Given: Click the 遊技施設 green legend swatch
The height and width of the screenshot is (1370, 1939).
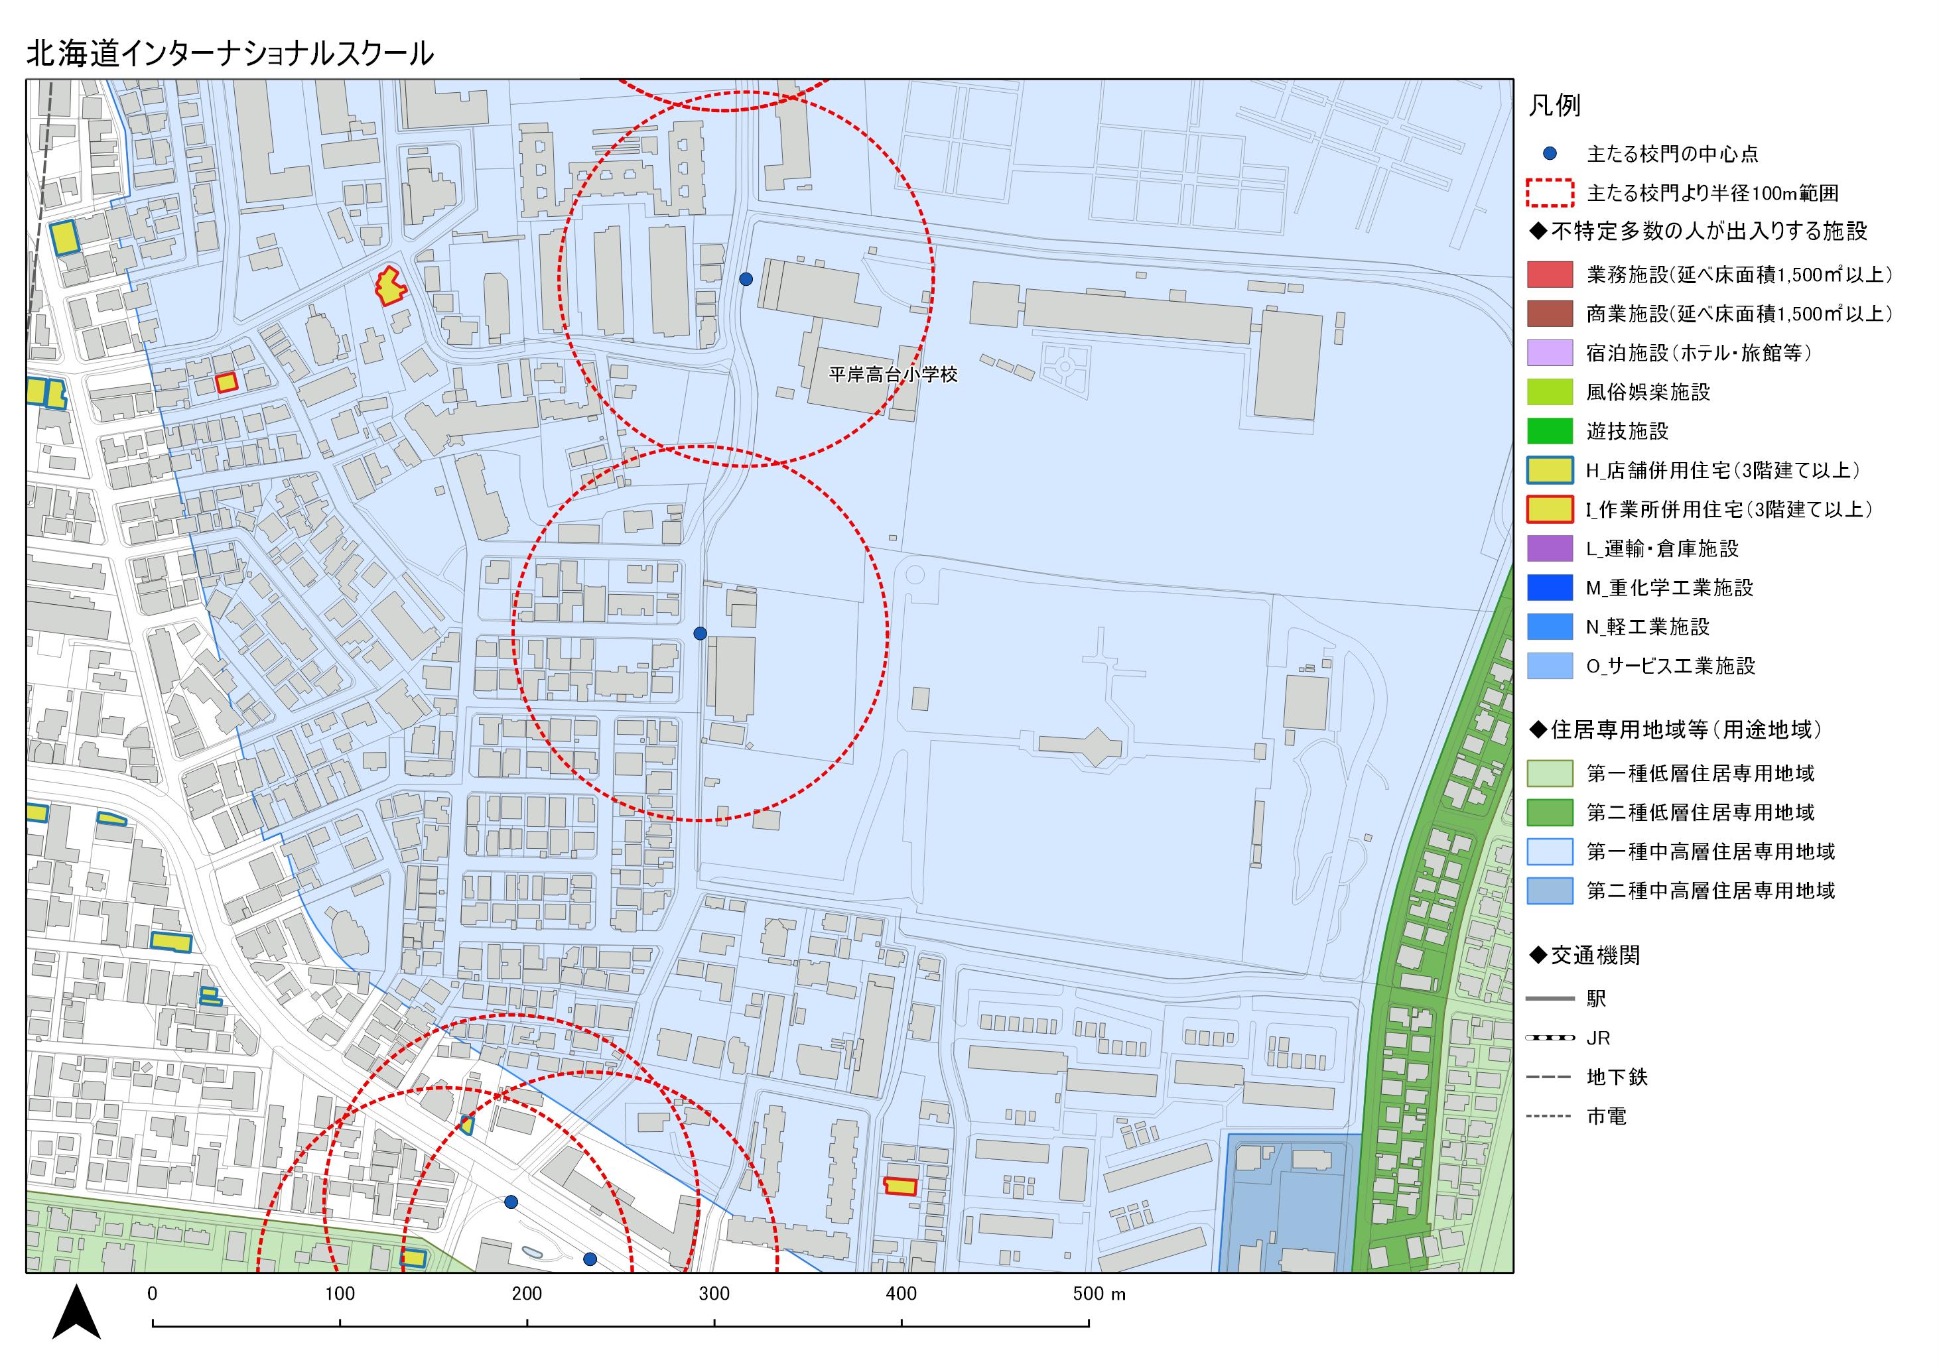Looking at the screenshot, I should (1550, 430).
